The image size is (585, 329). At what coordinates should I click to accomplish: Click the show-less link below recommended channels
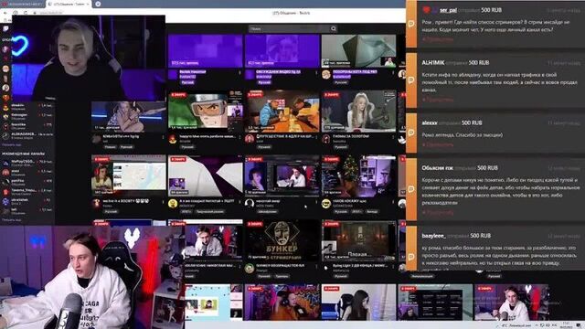(12, 220)
